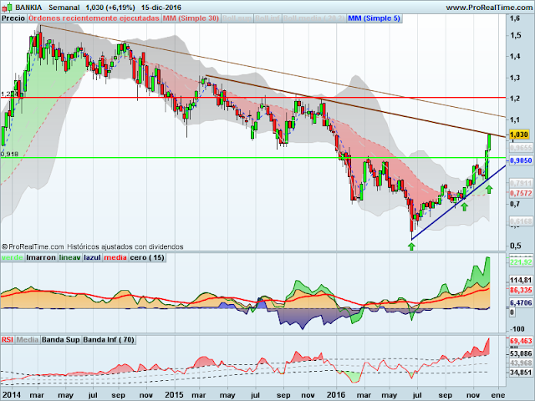
Task: Click the 15-dic-2016 date in header
Action: pos(161,8)
